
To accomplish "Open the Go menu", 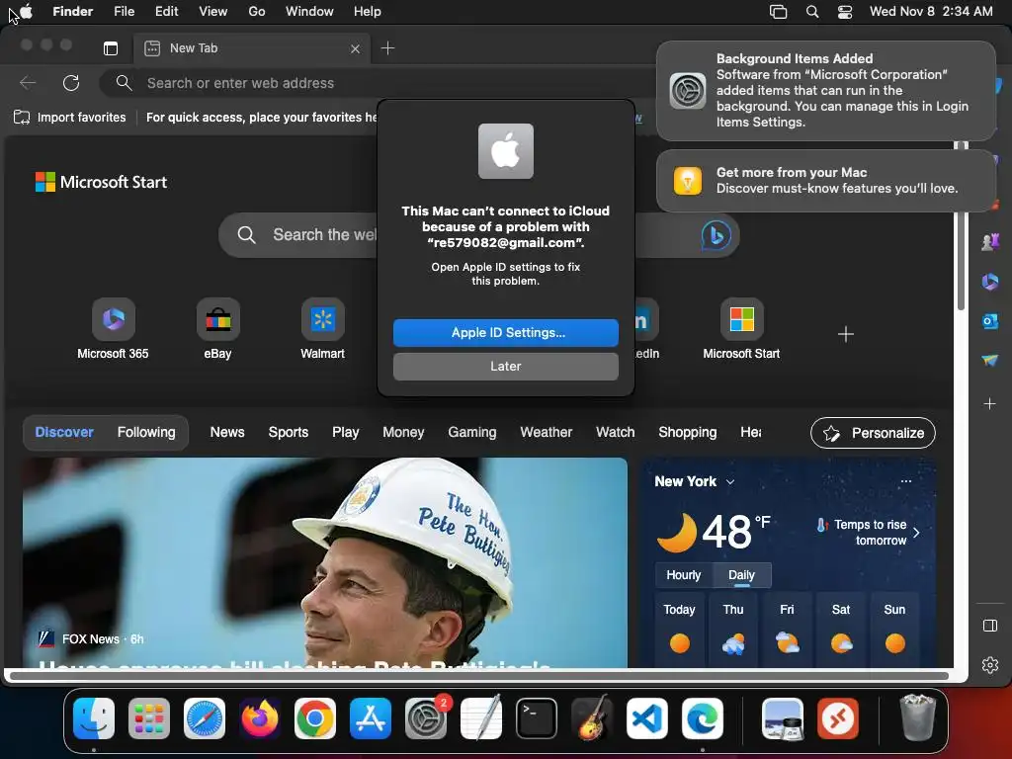I will coord(257,11).
